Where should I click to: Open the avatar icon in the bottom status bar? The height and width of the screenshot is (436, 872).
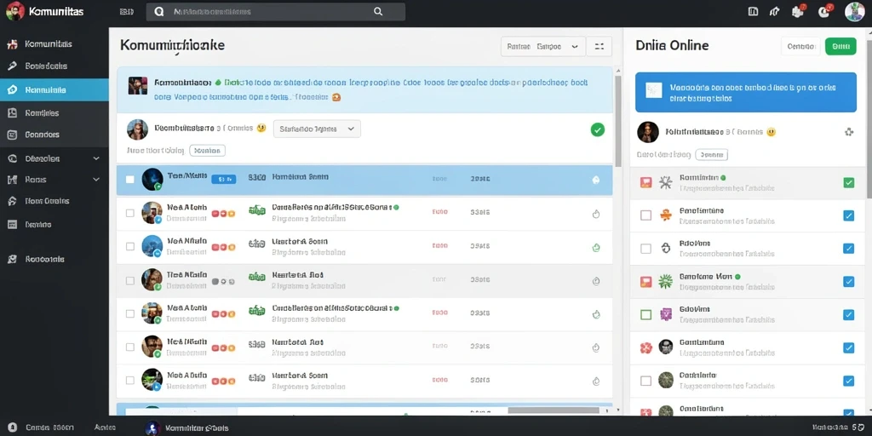click(x=152, y=427)
